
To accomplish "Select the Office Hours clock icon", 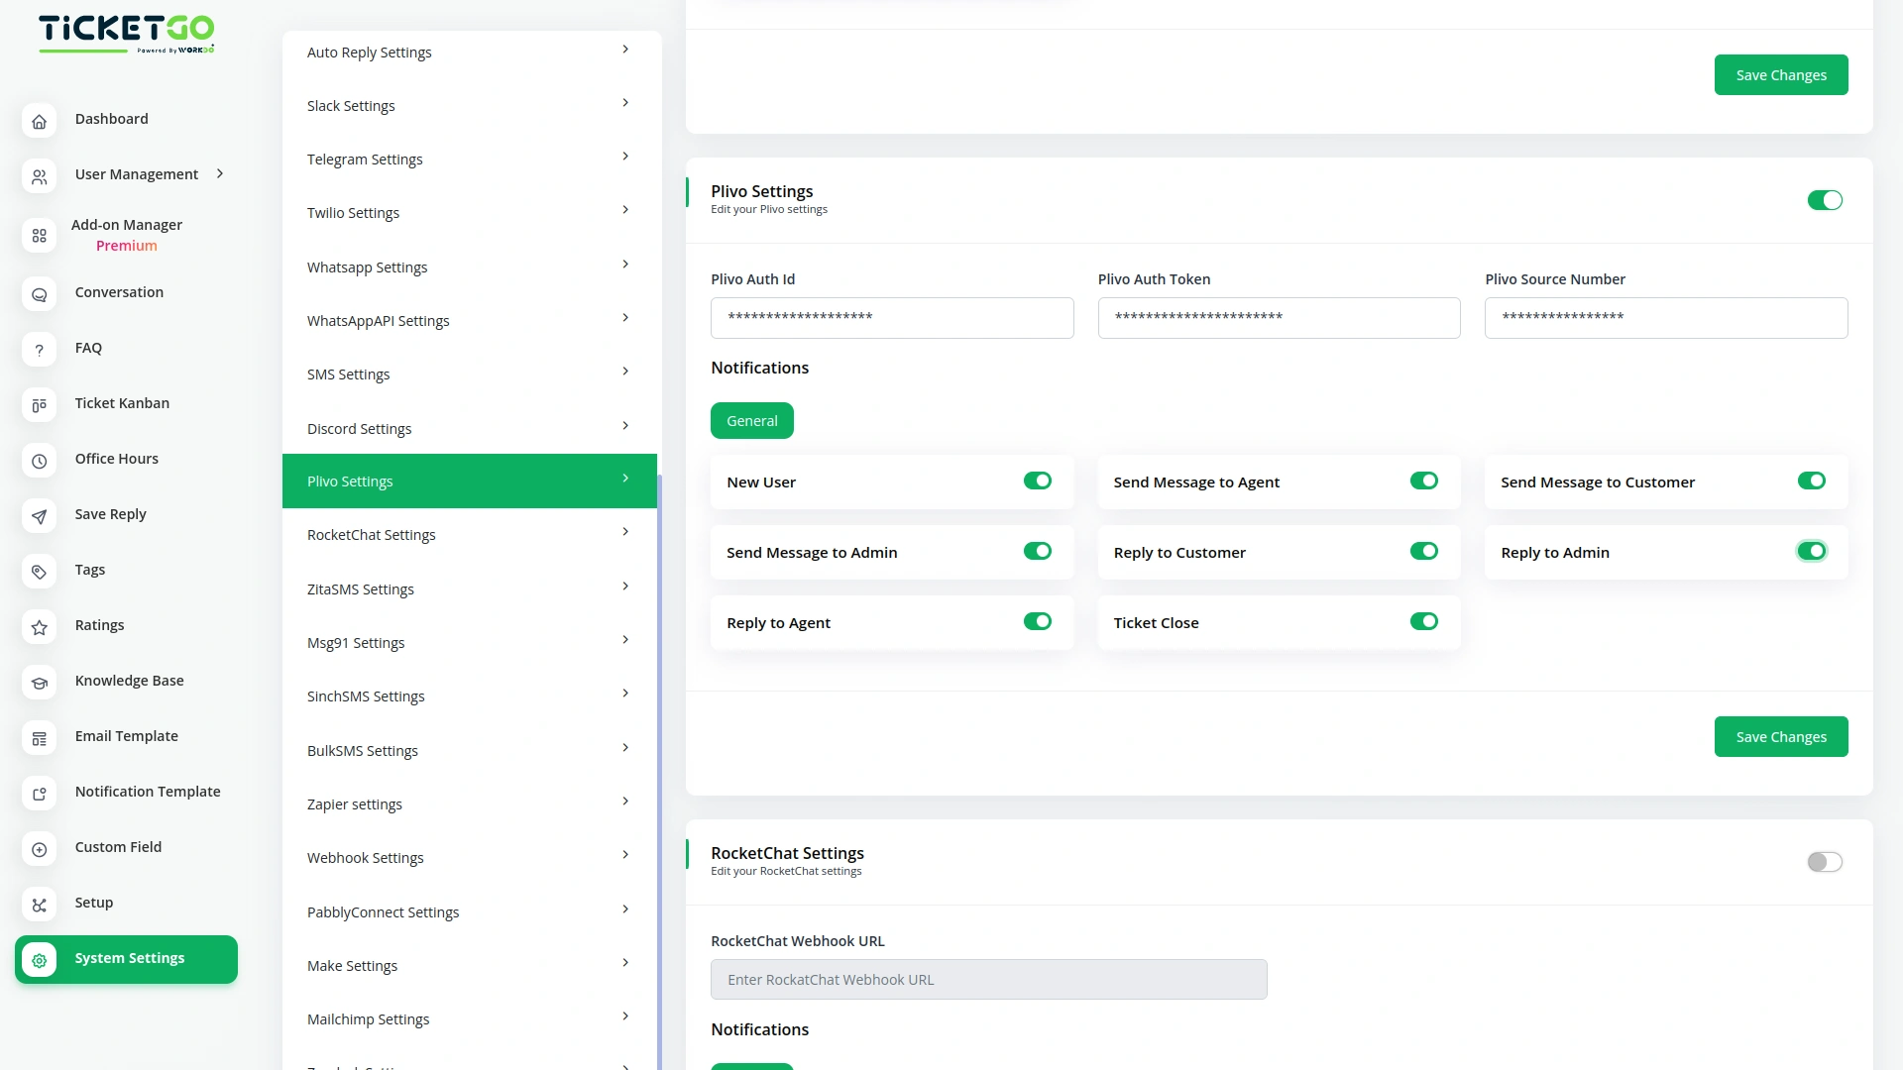I will (x=39, y=461).
